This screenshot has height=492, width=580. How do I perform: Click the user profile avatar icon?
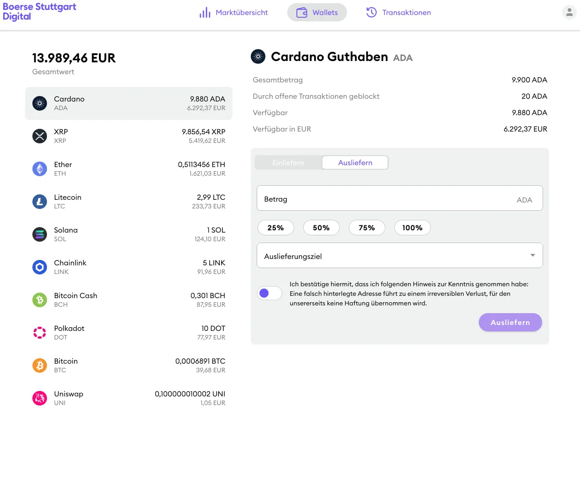pos(569,12)
